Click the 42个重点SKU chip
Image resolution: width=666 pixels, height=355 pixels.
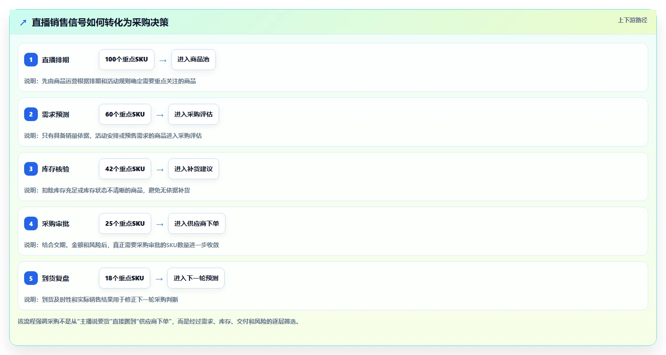[125, 169]
